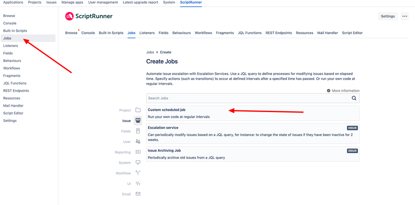Select the Project folder icon filter
The height and width of the screenshot is (205, 415).
138,110
